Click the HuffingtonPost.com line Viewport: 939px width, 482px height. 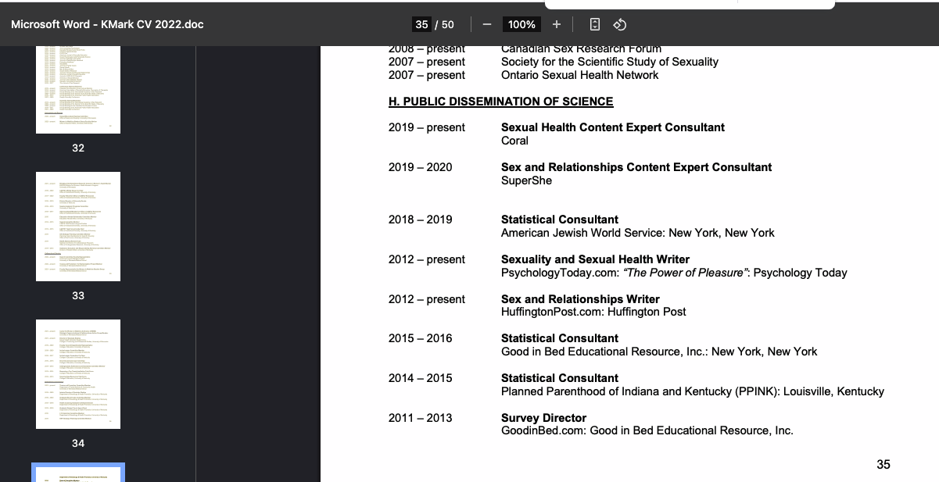point(593,312)
